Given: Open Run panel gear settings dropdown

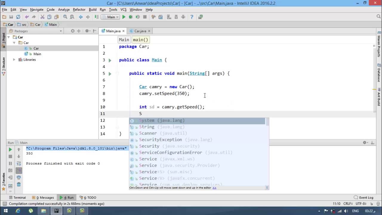Looking at the screenshot, I should click(365, 143).
